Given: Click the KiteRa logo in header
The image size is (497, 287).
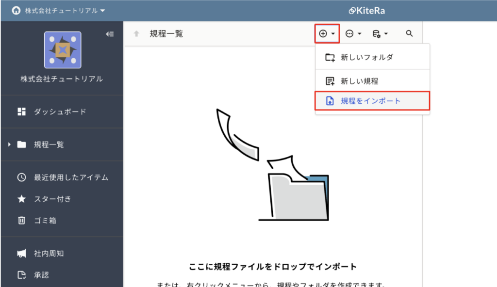Looking at the screenshot, I should click(x=366, y=10).
